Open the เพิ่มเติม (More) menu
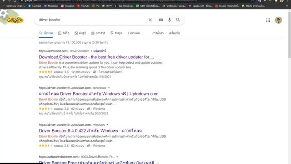 point(134,33)
